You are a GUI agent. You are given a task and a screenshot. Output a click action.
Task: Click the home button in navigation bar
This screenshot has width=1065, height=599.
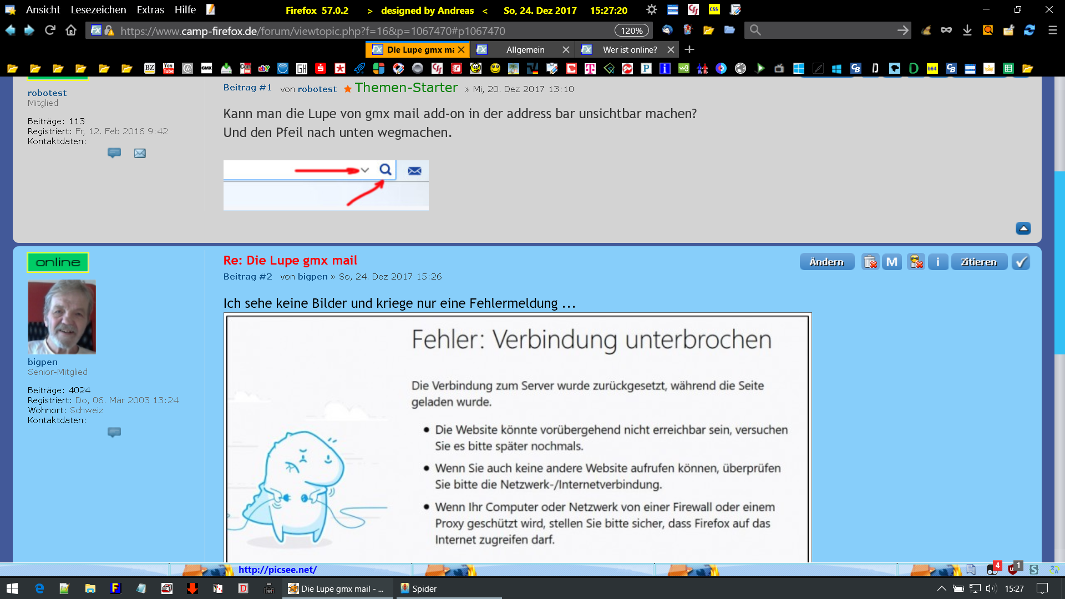[71, 31]
